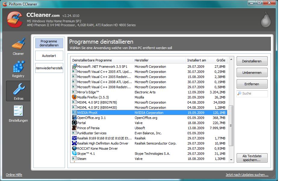Click the Piriform pear logo
Viewport: 289px width, 181px height.
(266, 20)
